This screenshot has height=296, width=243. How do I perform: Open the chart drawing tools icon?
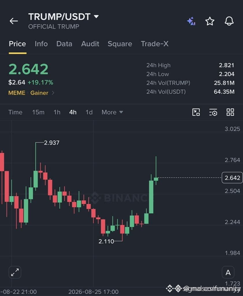(196, 112)
